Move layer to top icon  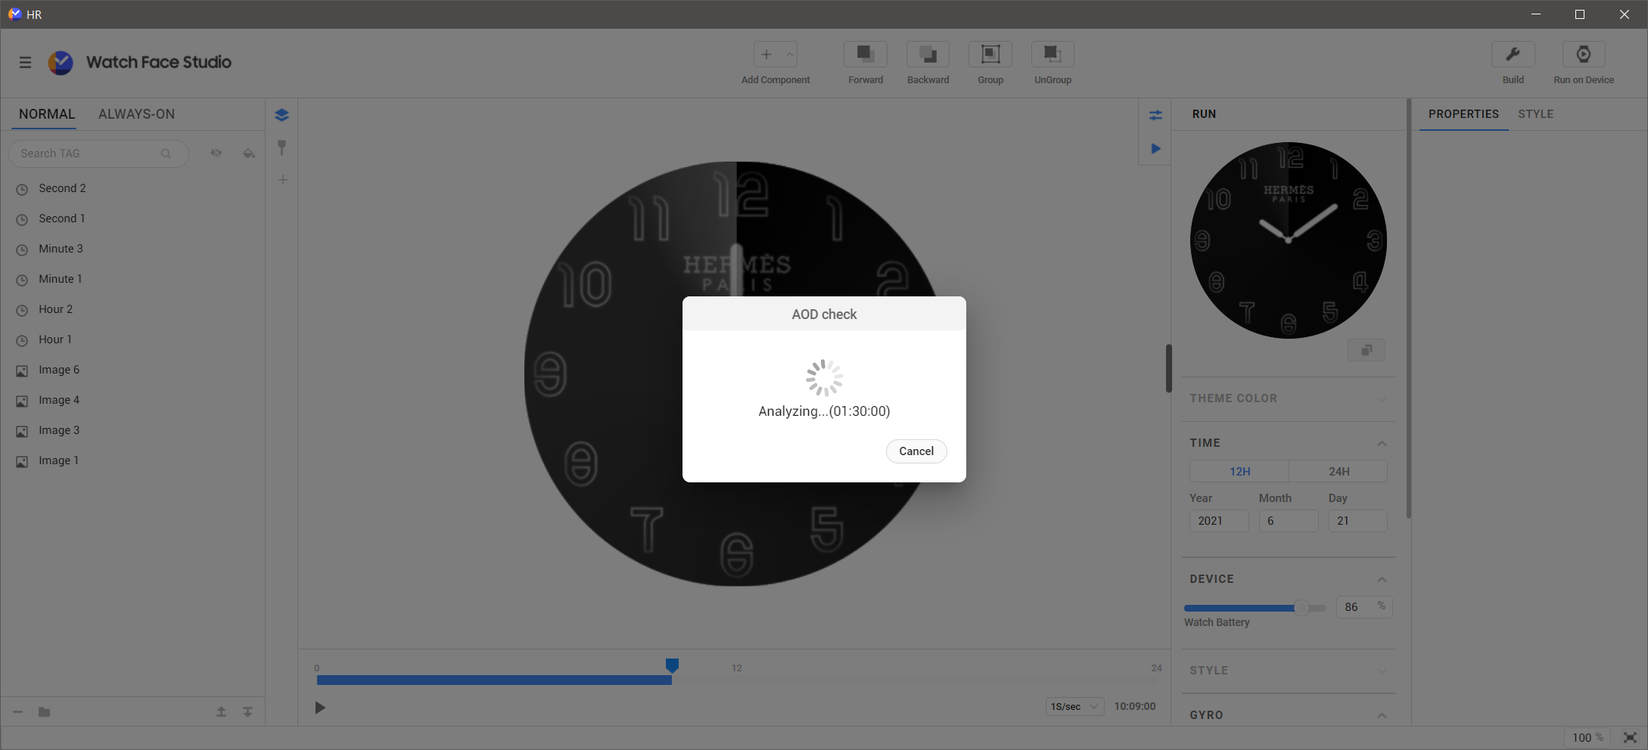[221, 712]
